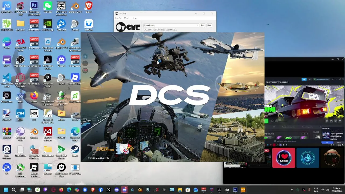Open the DroidCam Client shortcut
345x194 pixels.
48,80
